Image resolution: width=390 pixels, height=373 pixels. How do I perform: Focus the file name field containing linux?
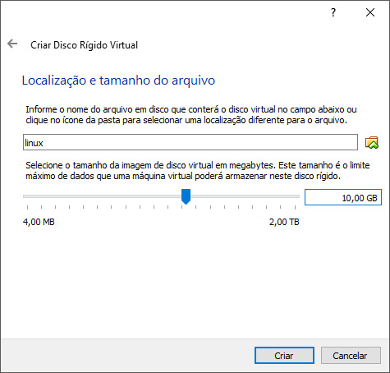(x=190, y=142)
